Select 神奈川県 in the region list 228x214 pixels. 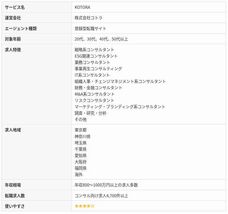[x=83, y=137]
